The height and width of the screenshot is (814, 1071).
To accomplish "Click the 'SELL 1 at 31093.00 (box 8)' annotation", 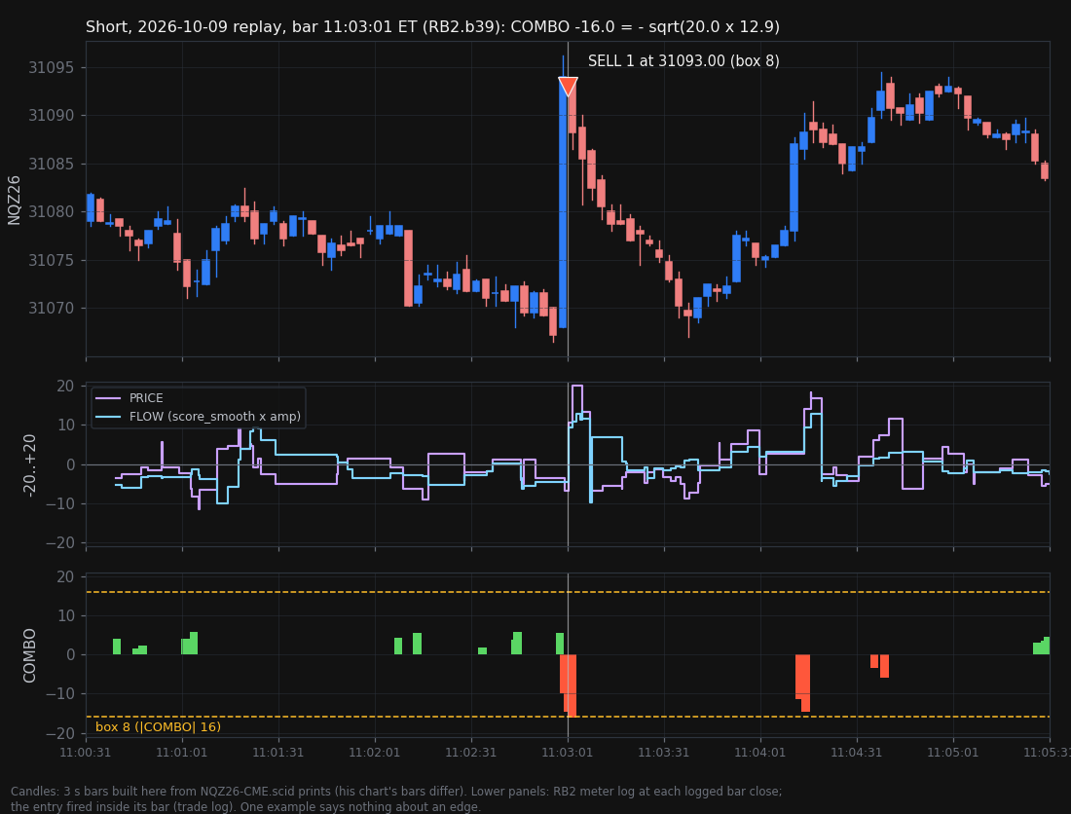I will pos(683,60).
